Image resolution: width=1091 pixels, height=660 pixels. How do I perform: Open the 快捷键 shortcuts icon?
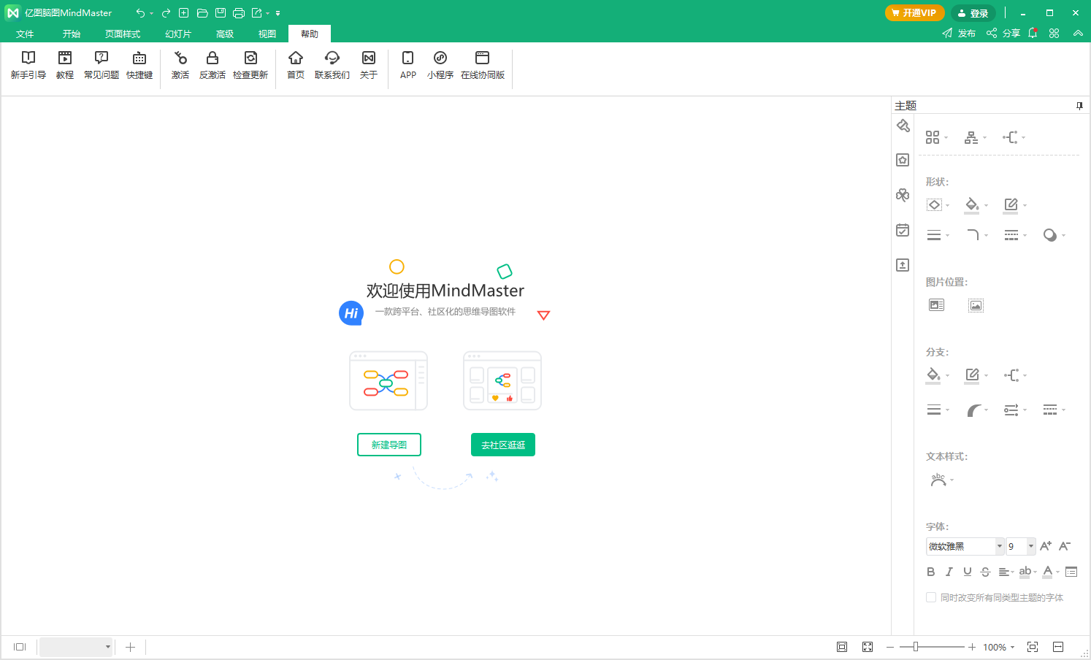click(x=139, y=65)
